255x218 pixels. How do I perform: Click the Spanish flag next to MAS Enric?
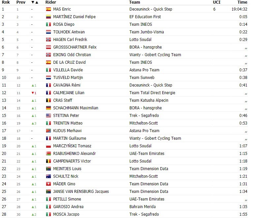click(48, 9)
